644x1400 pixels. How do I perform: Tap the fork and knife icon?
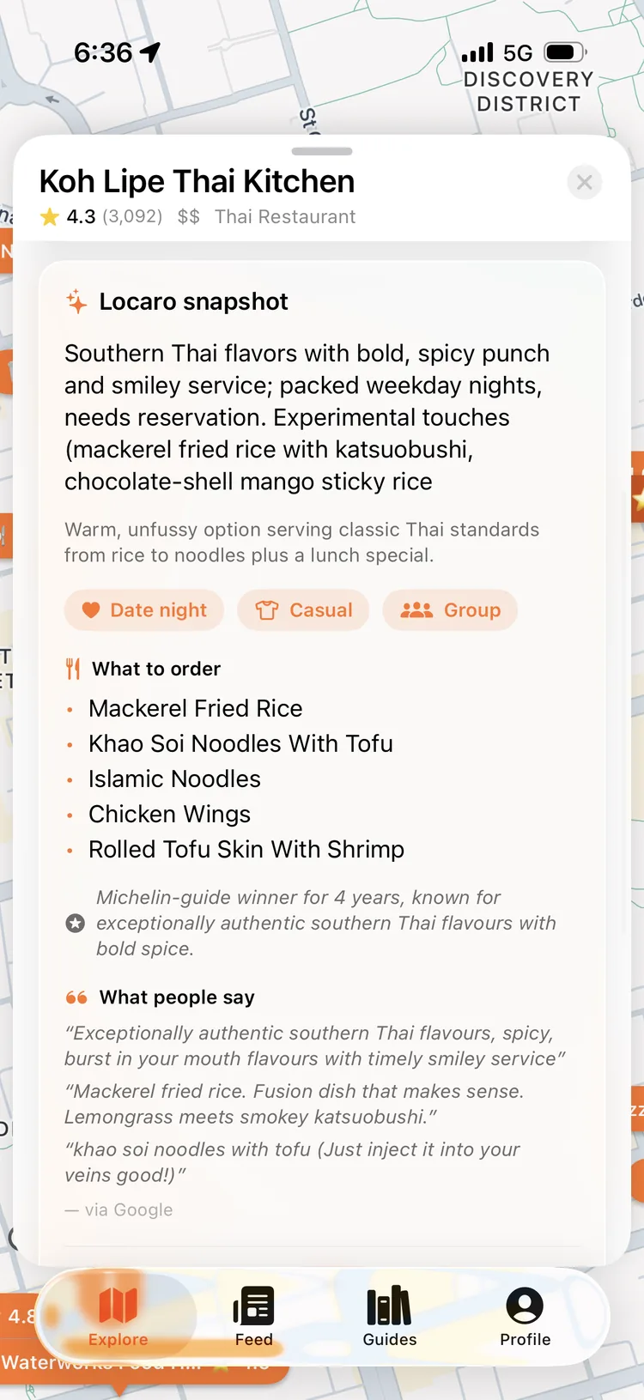73,669
